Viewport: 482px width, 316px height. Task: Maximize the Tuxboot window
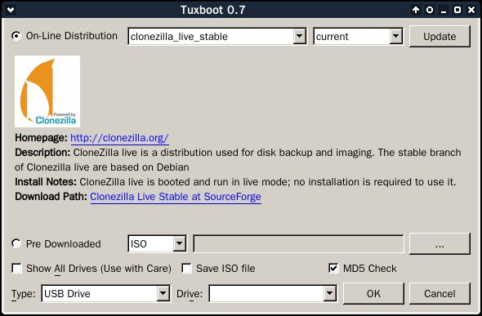[x=457, y=10]
